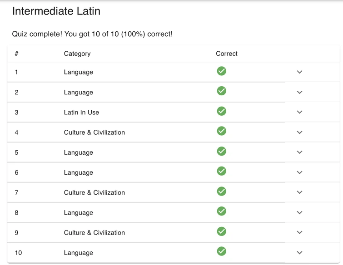This screenshot has width=343, height=265.
Task: Expand question 8 with its chevron
Action: [x=299, y=212]
